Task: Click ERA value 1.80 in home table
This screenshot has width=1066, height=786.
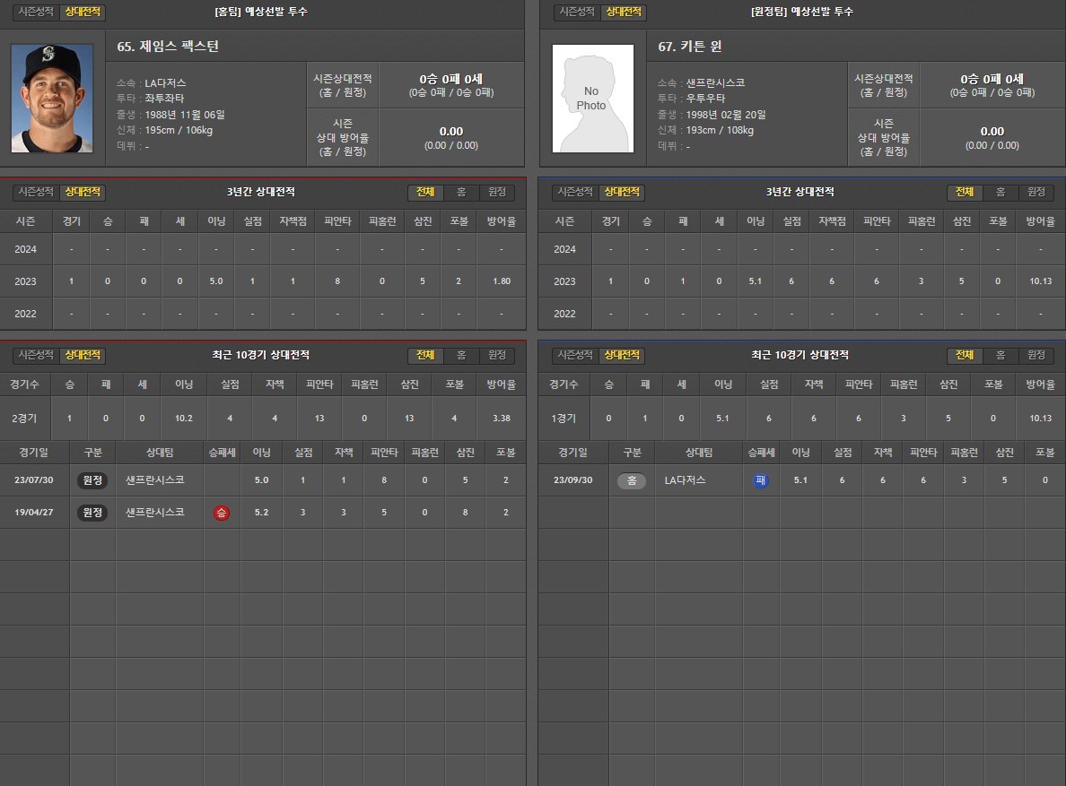Action: point(502,281)
